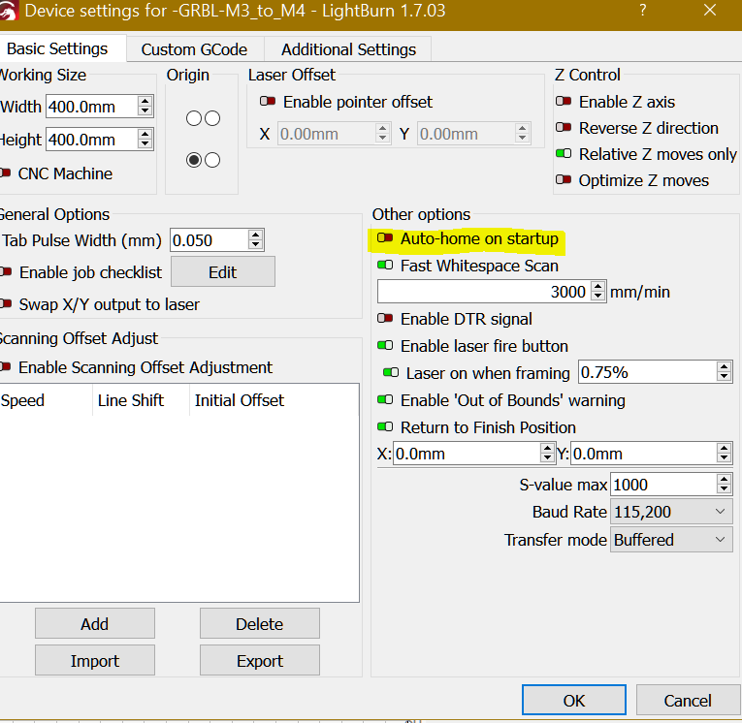742x723 pixels.
Task: Click the Width stepper arrows
Action: [145, 106]
